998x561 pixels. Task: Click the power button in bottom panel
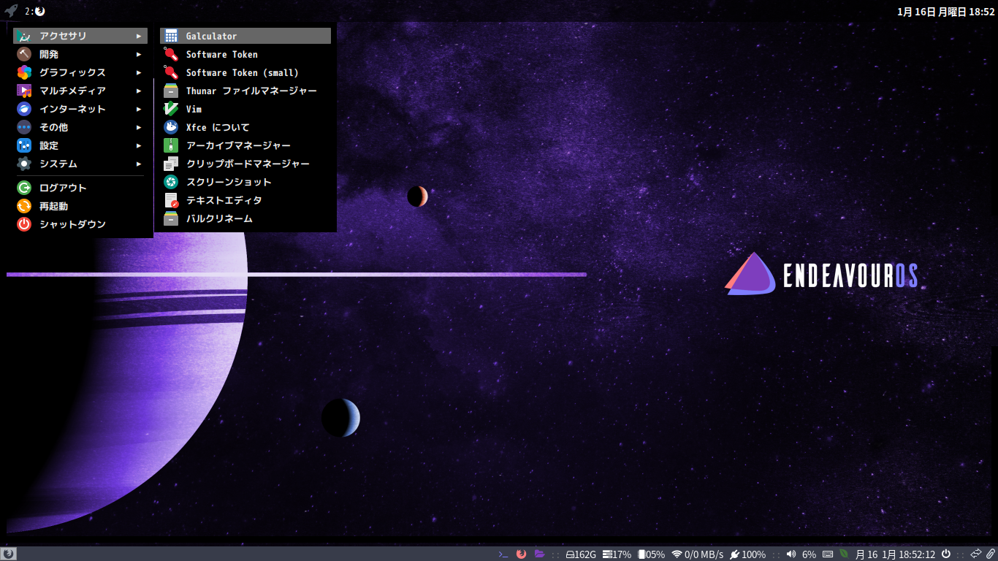point(946,554)
